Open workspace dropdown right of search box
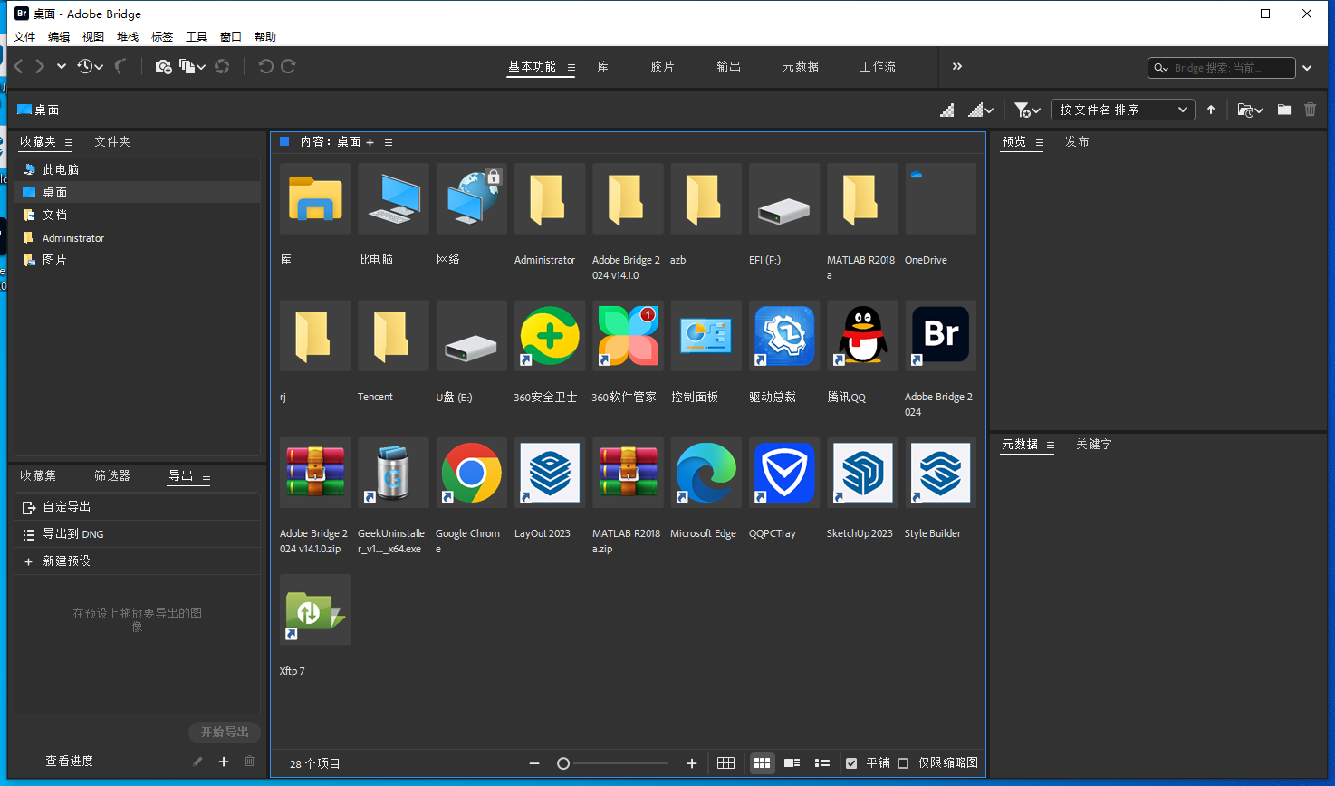The height and width of the screenshot is (786, 1335). click(1307, 68)
